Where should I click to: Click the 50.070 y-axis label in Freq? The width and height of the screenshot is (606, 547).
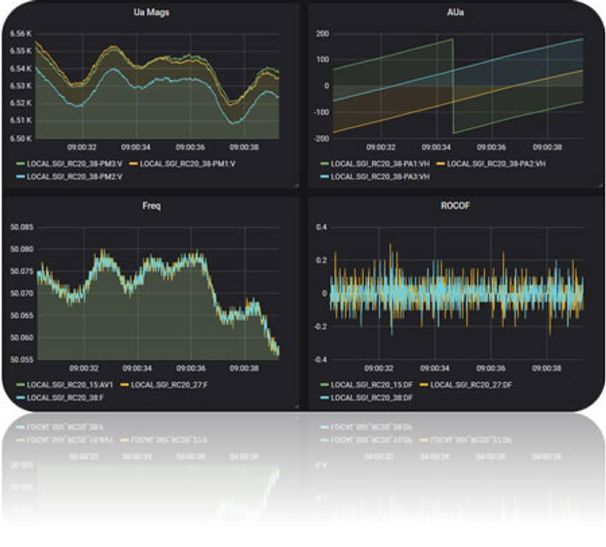(22, 294)
